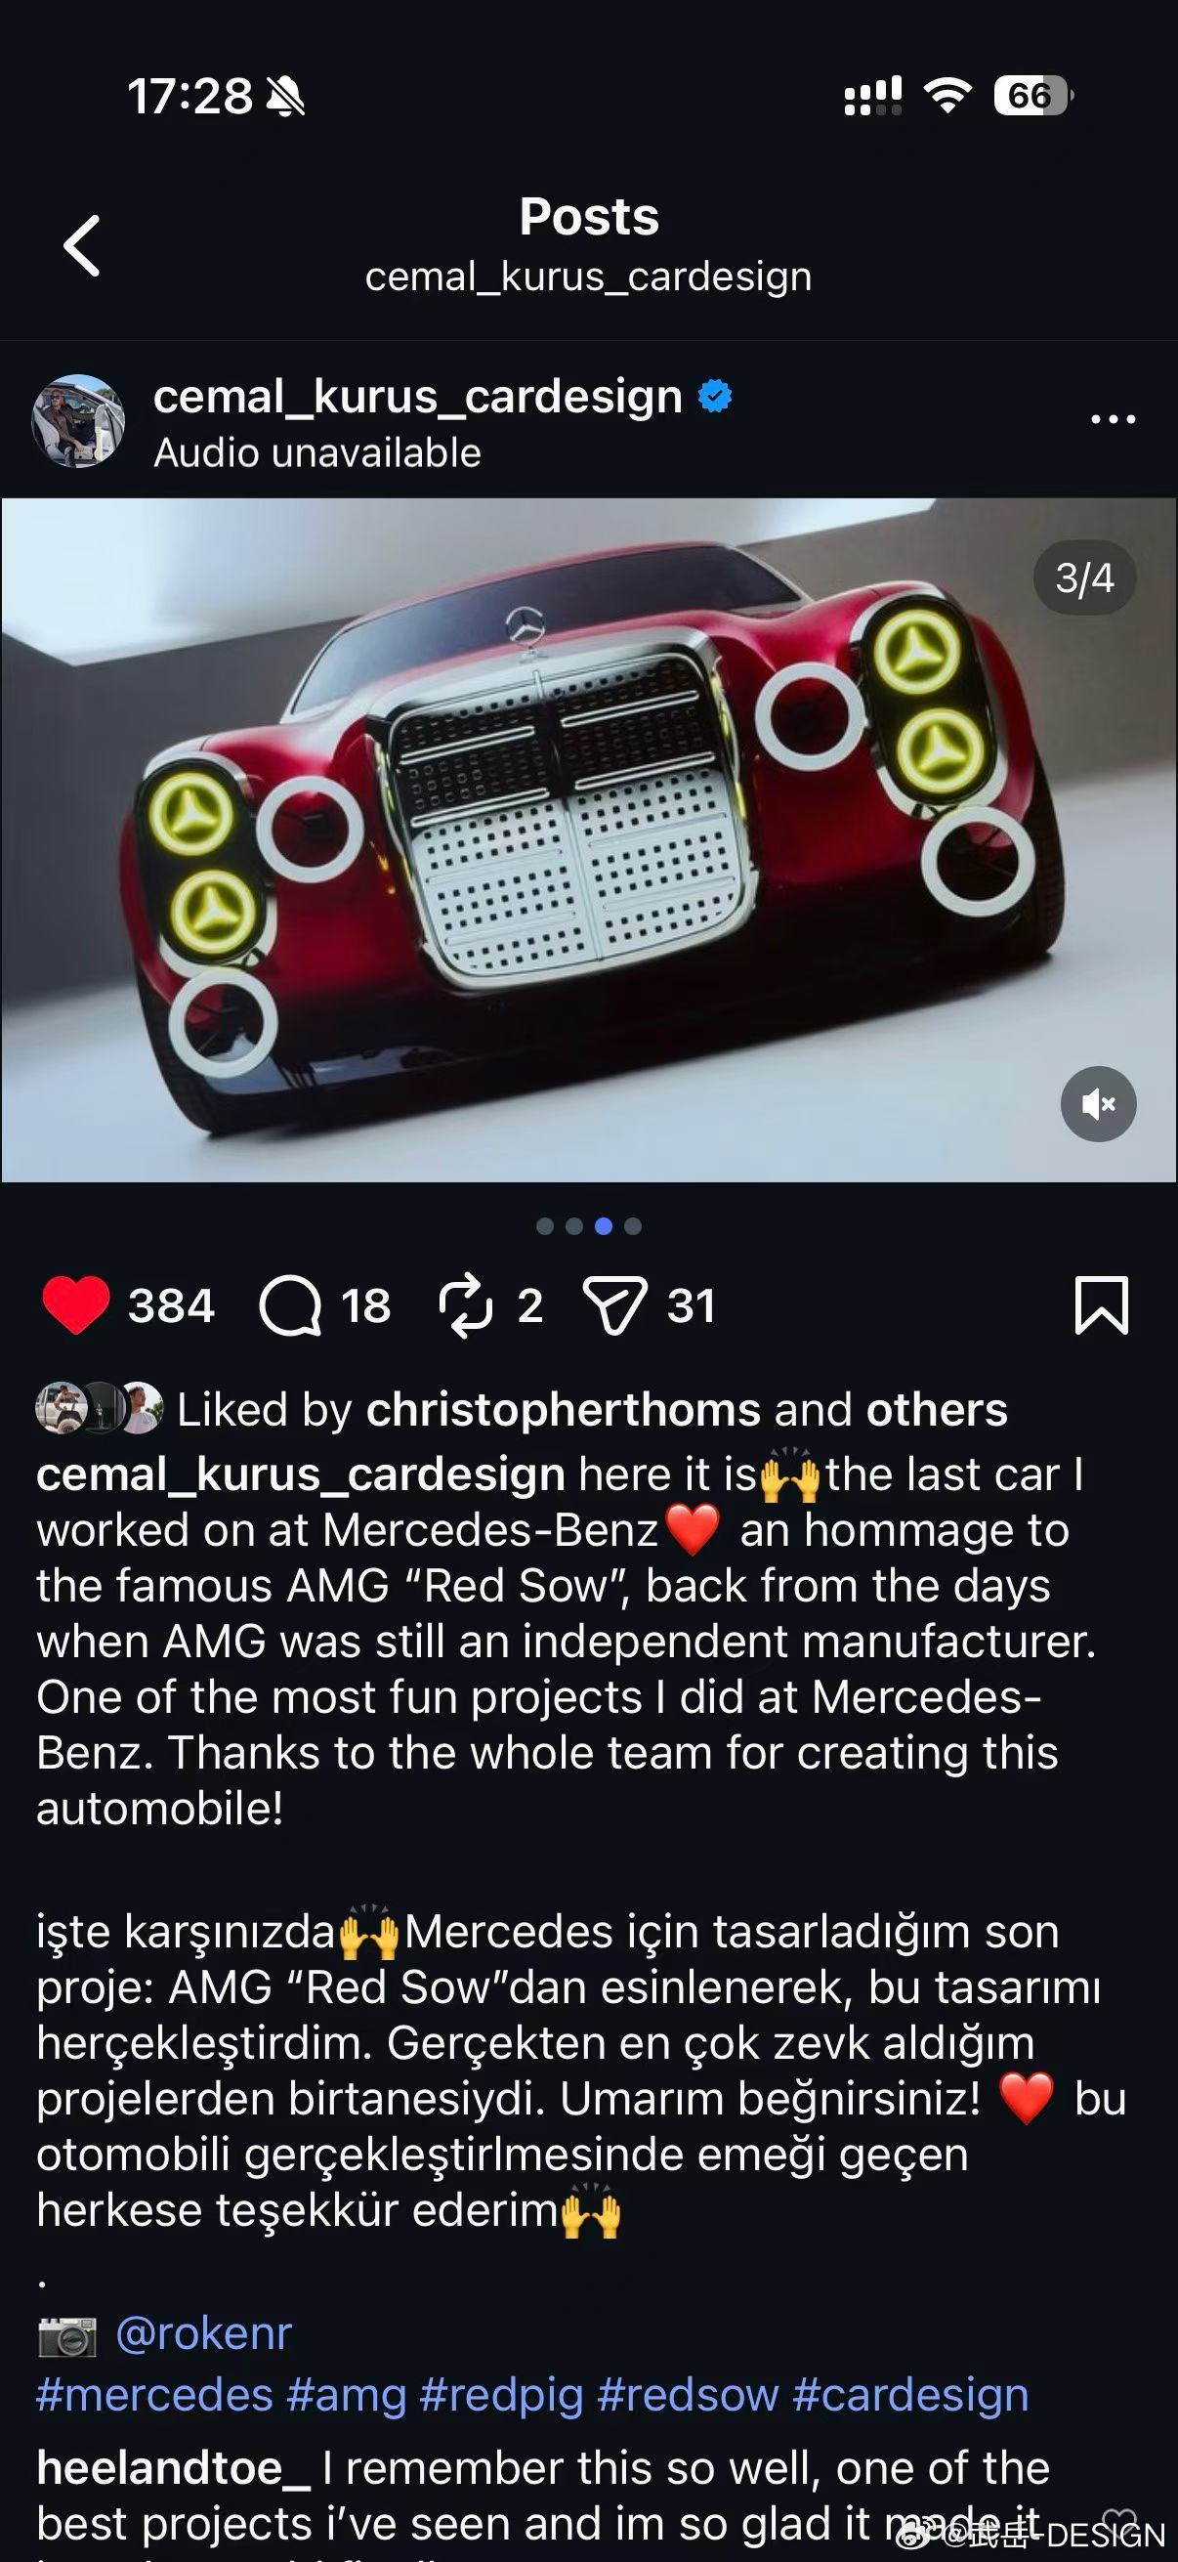Open heelandtoe_ commenter profile
This screenshot has width=1178, height=2562.
tap(173, 2467)
